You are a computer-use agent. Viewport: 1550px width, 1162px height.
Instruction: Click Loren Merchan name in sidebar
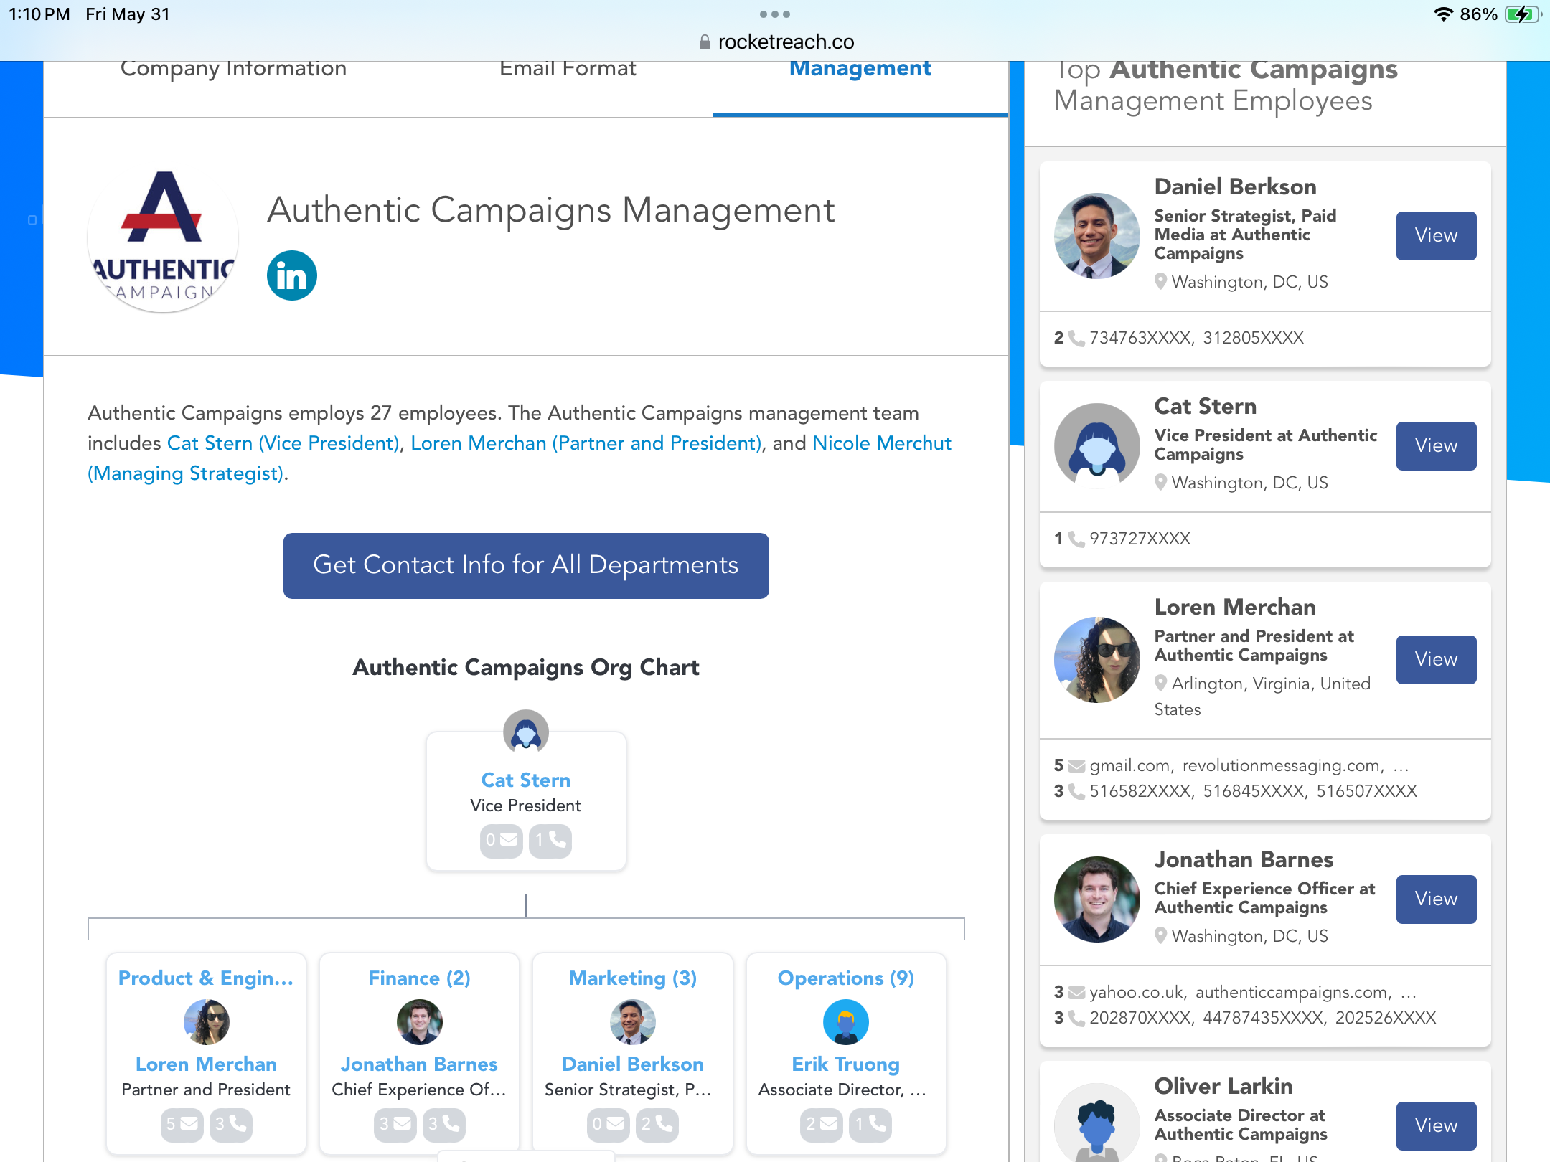[1235, 608]
